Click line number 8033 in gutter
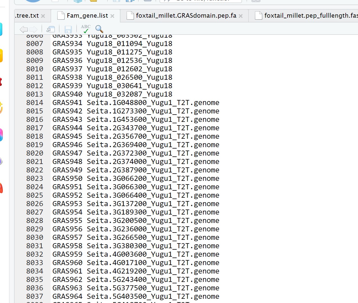Image resolution: width=358 pixels, height=303 pixels. 35,263
